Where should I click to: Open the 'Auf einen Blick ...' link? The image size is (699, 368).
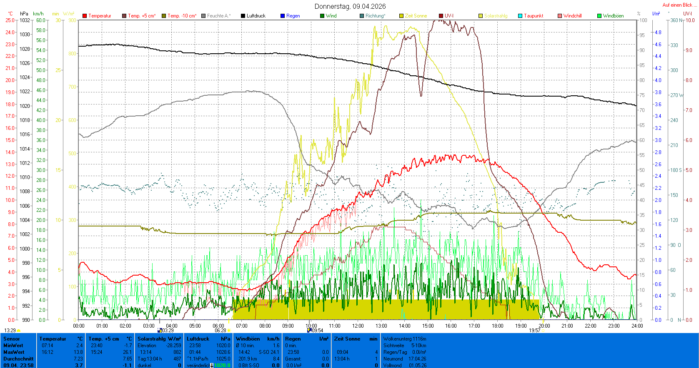tap(679, 5)
